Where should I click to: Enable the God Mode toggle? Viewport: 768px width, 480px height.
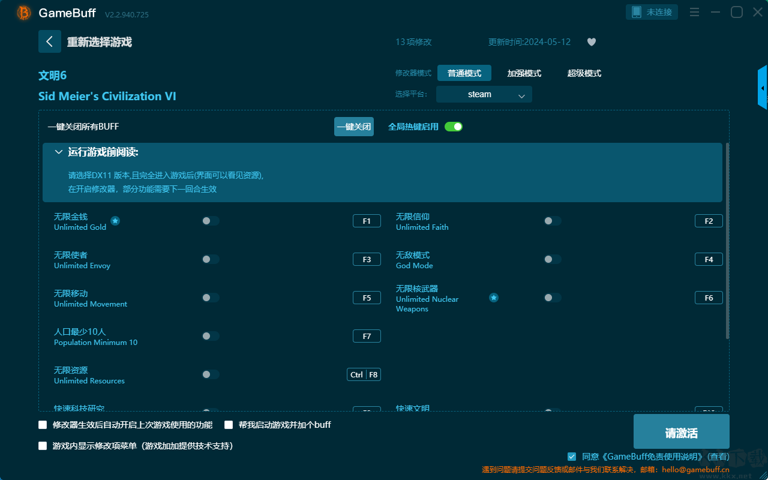point(552,259)
